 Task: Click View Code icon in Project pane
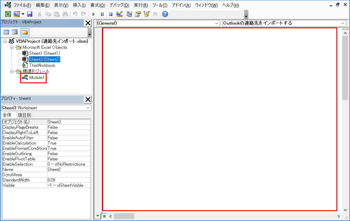(6, 32)
